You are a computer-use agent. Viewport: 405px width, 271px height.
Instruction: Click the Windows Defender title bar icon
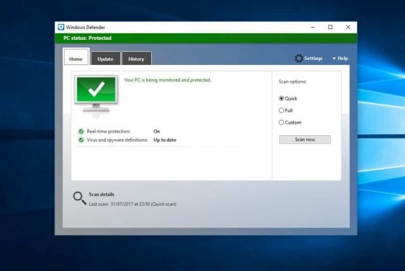[61, 27]
